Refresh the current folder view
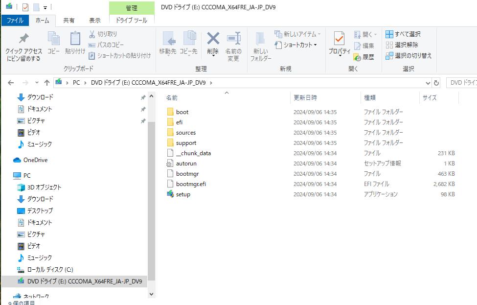The width and height of the screenshot is (477, 305). coord(436,83)
